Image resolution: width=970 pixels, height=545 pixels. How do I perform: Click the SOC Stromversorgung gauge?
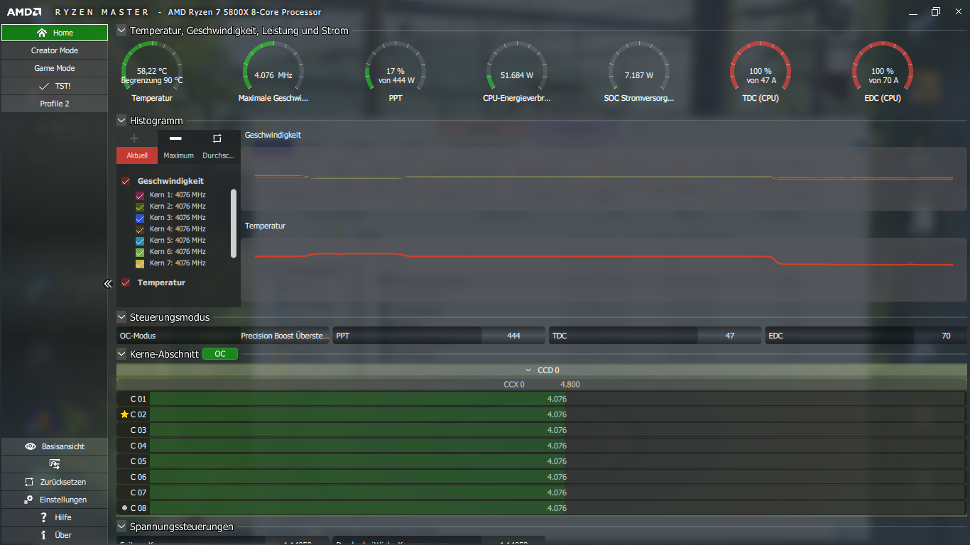639,66
